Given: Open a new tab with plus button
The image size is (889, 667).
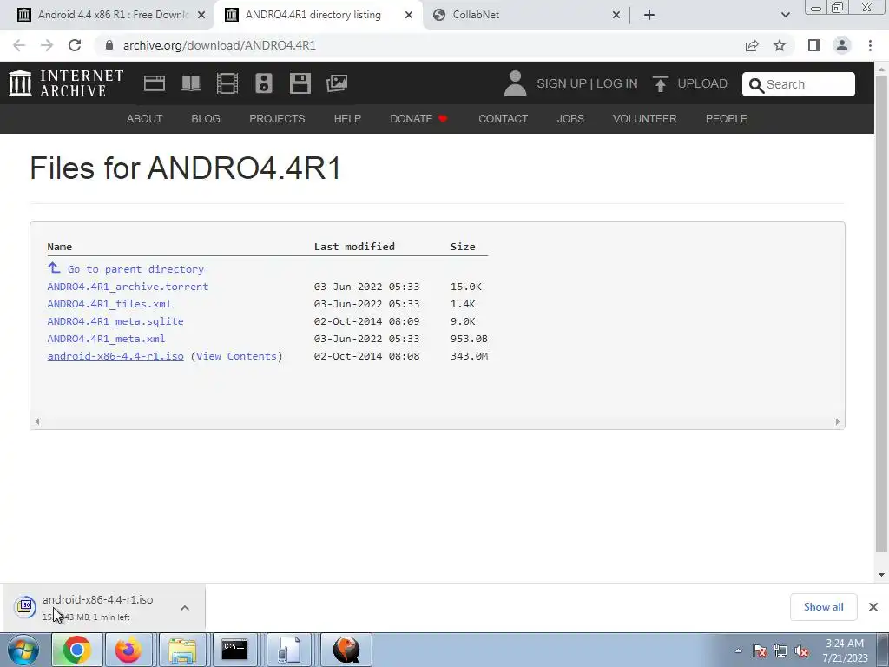Looking at the screenshot, I should click(649, 15).
